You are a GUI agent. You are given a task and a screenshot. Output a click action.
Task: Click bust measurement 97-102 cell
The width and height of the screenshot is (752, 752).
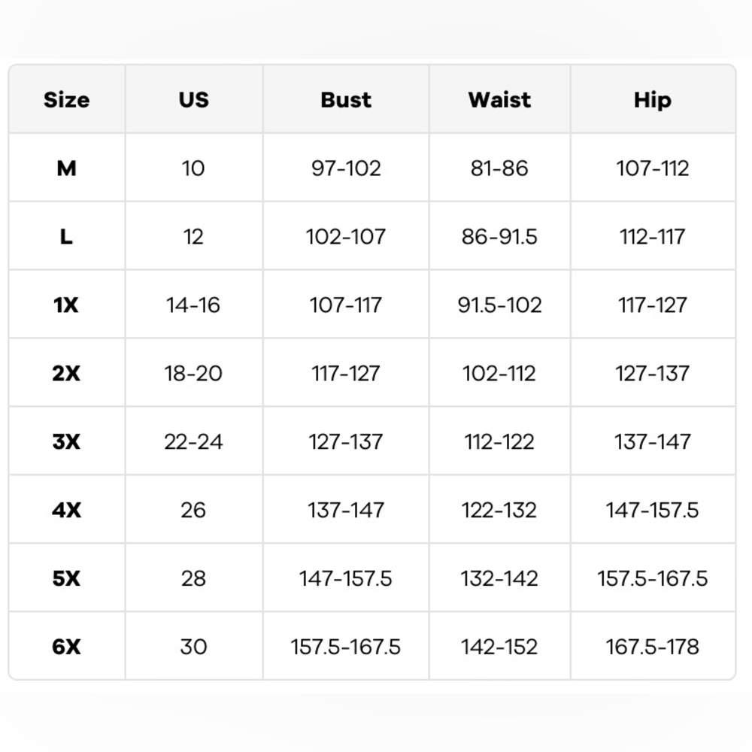pos(346,168)
